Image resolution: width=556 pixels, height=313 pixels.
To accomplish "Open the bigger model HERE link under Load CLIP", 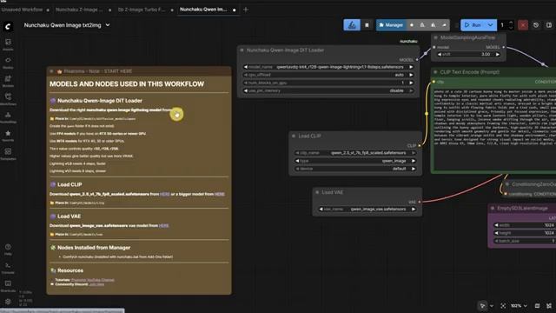I will click(x=219, y=194).
